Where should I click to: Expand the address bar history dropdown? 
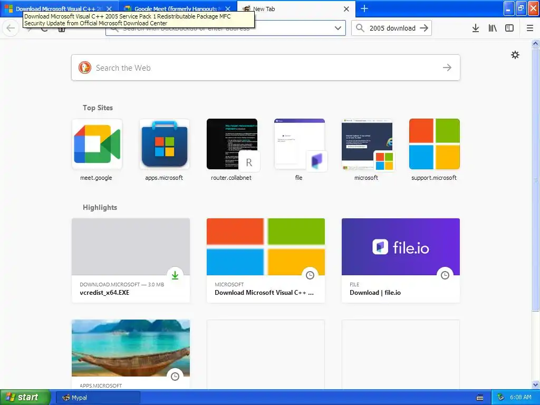[x=338, y=28]
